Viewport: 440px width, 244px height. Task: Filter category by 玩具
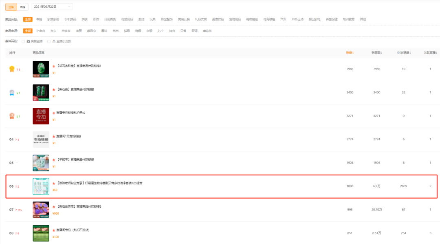(152, 20)
